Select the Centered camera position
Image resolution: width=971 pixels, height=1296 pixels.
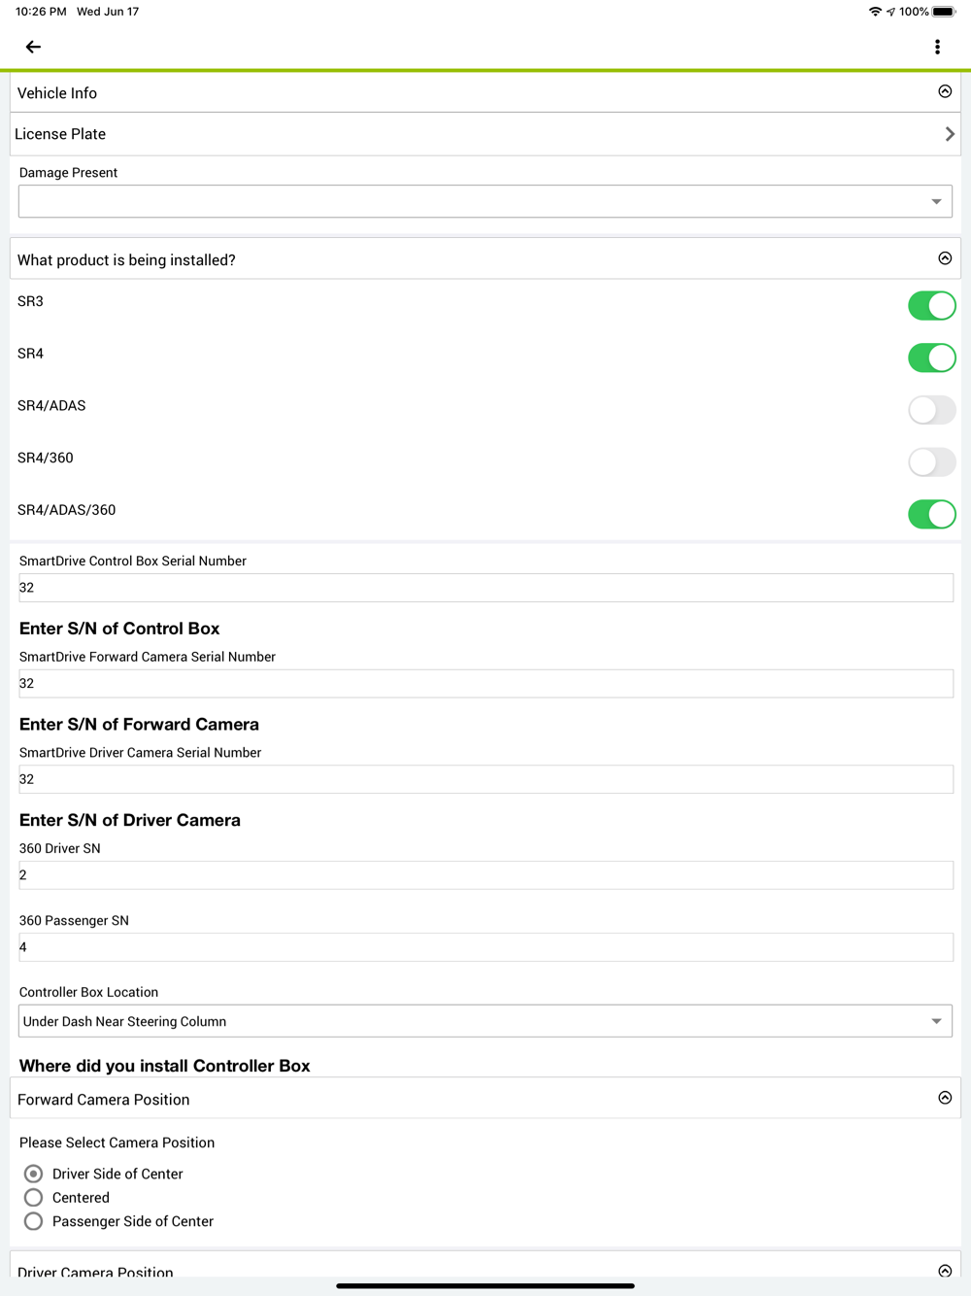pos(34,1198)
